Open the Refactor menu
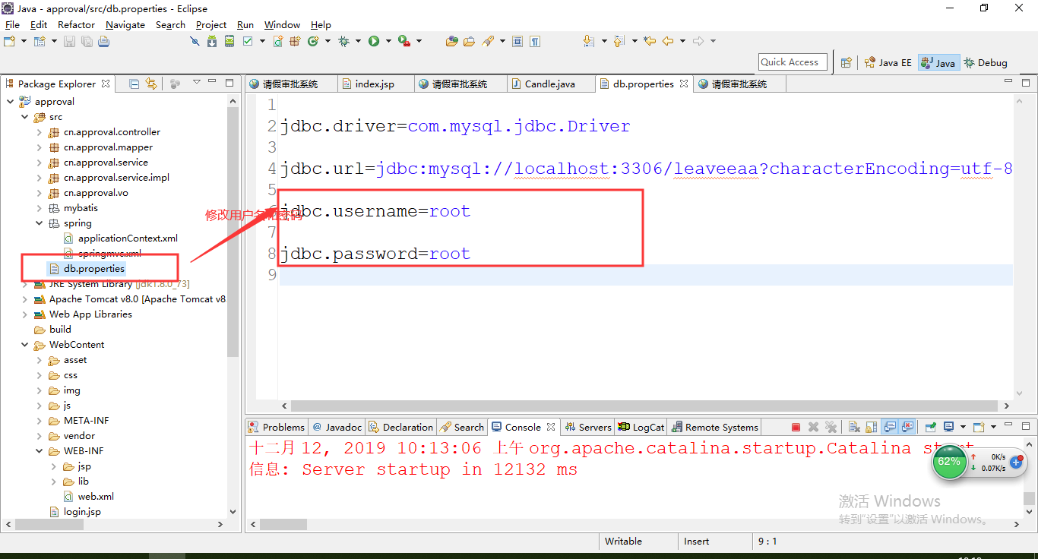This screenshot has width=1038, height=559. coord(76,24)
